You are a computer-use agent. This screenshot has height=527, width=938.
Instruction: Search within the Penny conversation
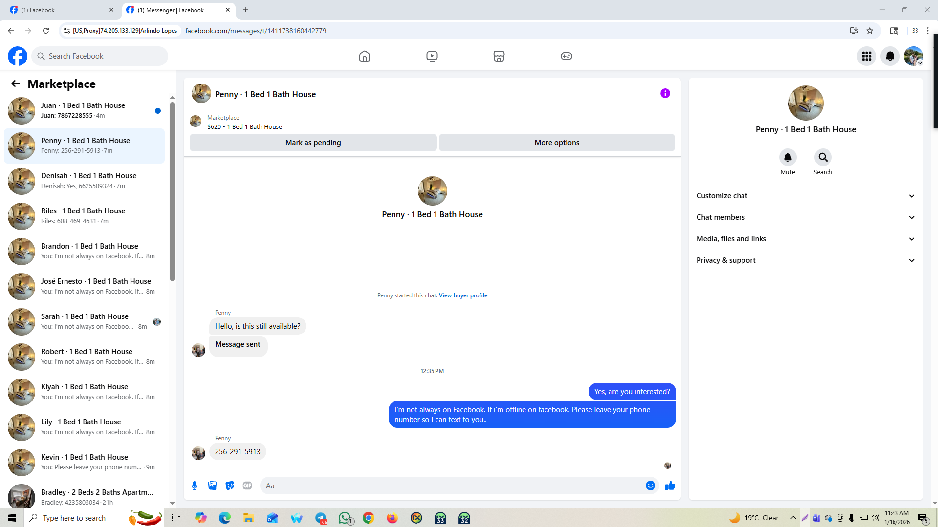(x=823, y=157)
